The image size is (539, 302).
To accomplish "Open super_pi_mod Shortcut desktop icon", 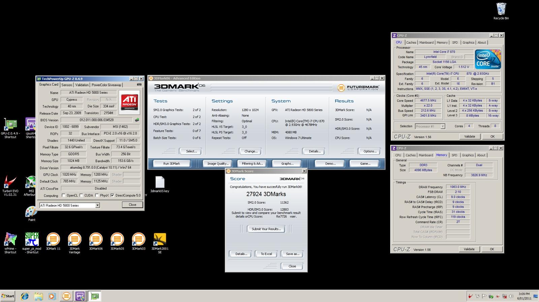I will pyautogui.click(x=32, y=243).
